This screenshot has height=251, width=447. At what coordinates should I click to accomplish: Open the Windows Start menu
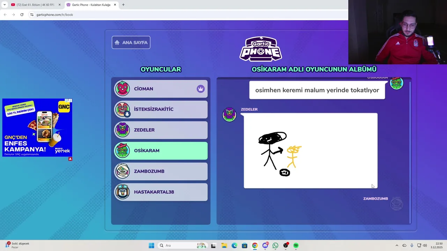click(151, 245)
